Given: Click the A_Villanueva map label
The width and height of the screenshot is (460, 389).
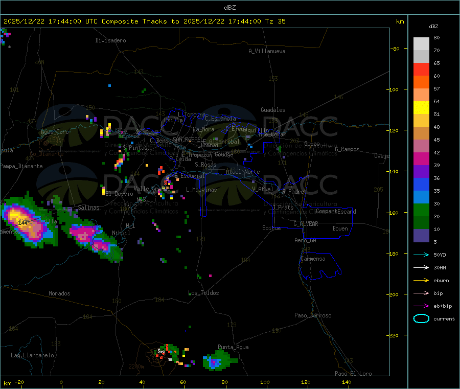Looking at the screenshot, I should click(267, 51).
